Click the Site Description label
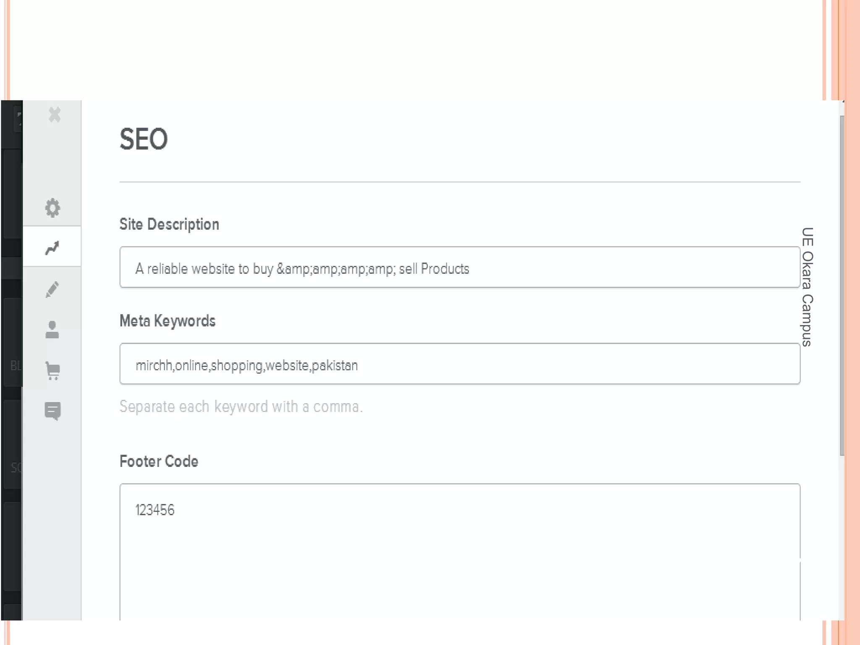Image resolution: width=860 pixels, height=645 pixels. [x=169, y=224]
